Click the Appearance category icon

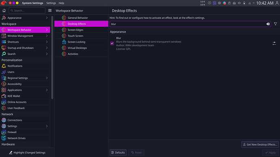pyautogui.click(x=4, y=18)
